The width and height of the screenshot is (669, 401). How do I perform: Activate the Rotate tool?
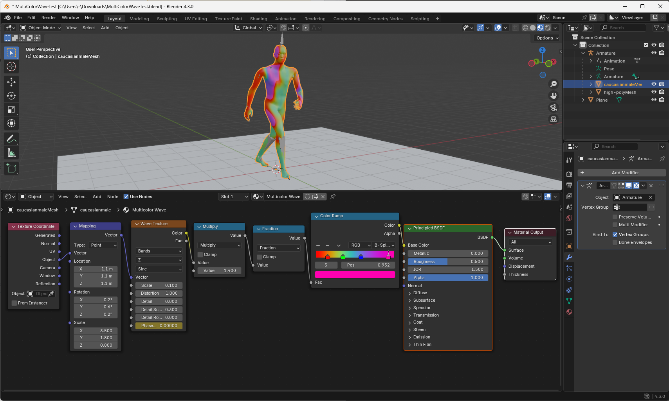tap(11, 96)
